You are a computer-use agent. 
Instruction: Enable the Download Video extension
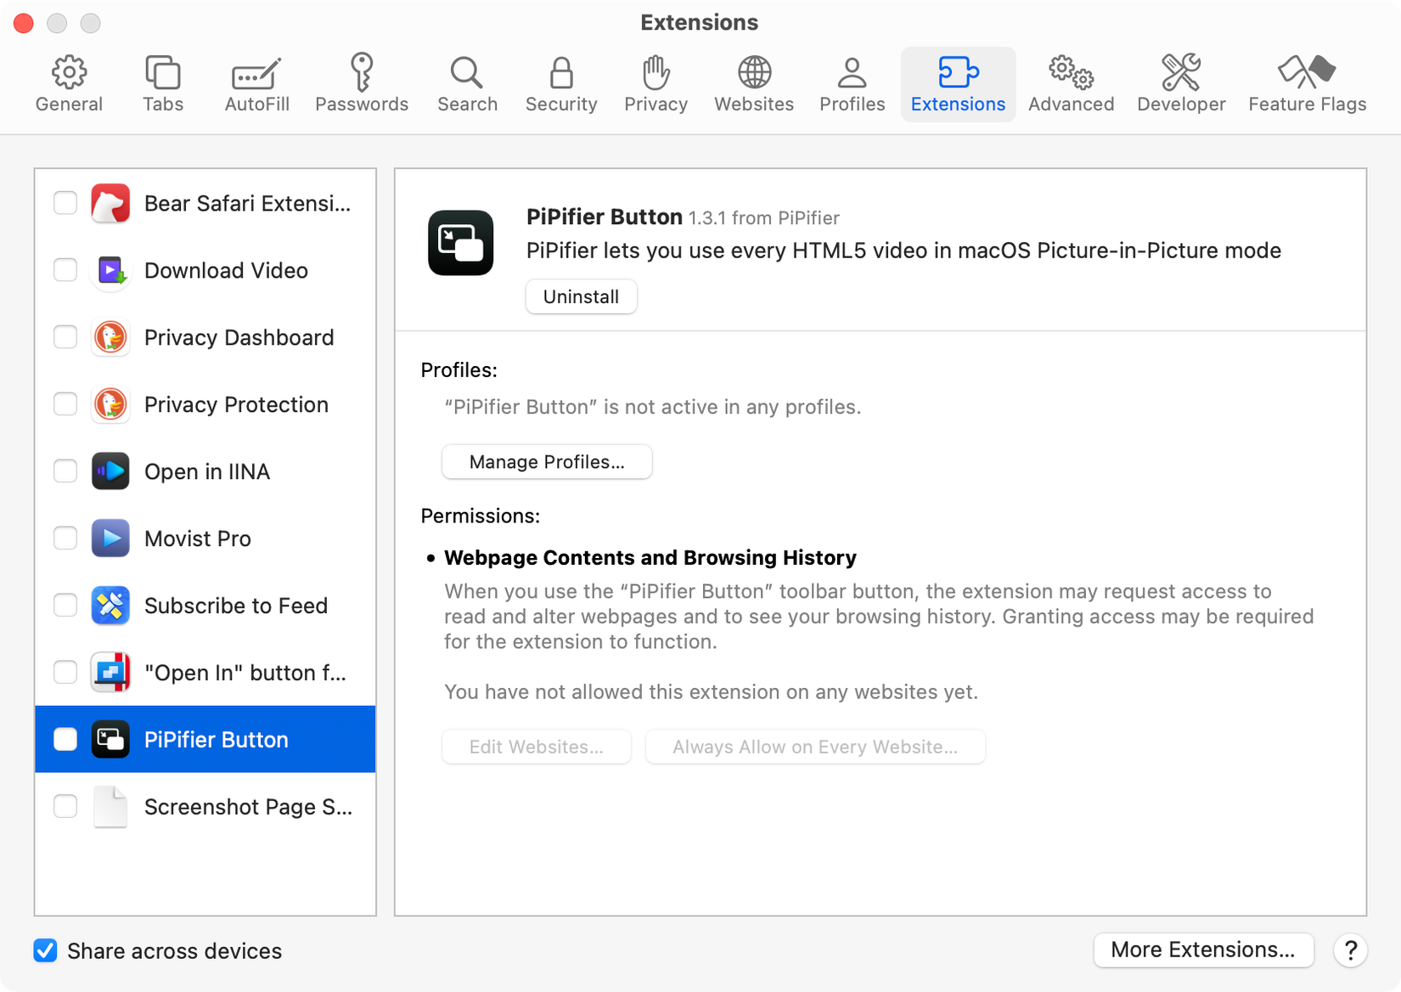65,270
